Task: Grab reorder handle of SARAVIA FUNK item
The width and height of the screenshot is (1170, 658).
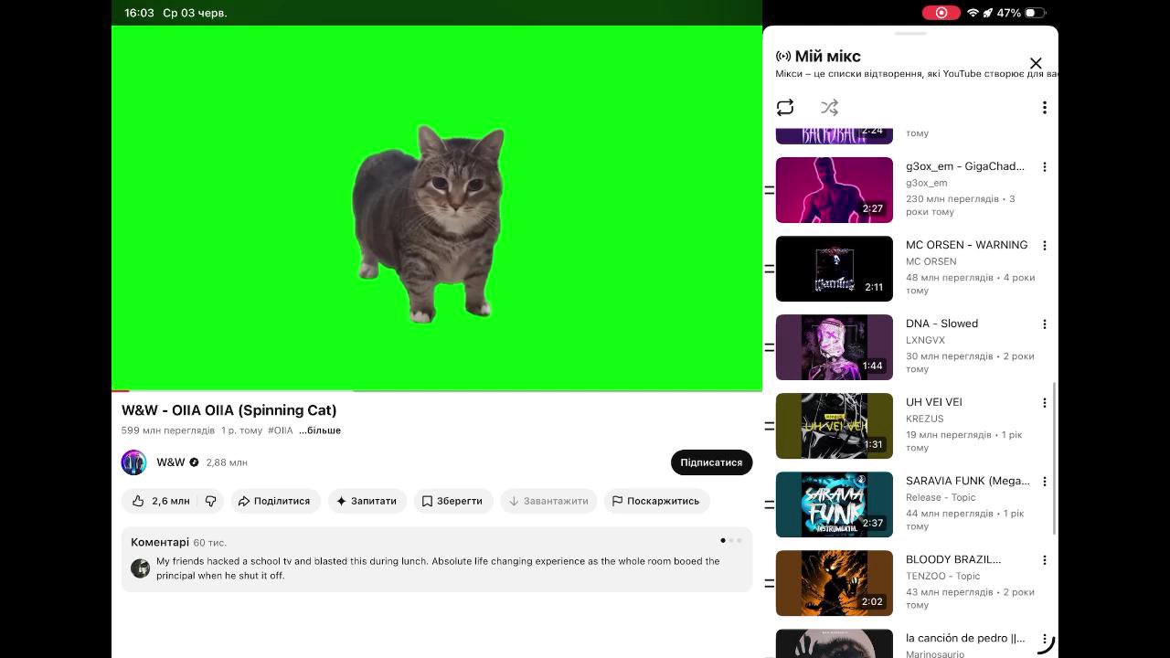Action: point(770,504)
